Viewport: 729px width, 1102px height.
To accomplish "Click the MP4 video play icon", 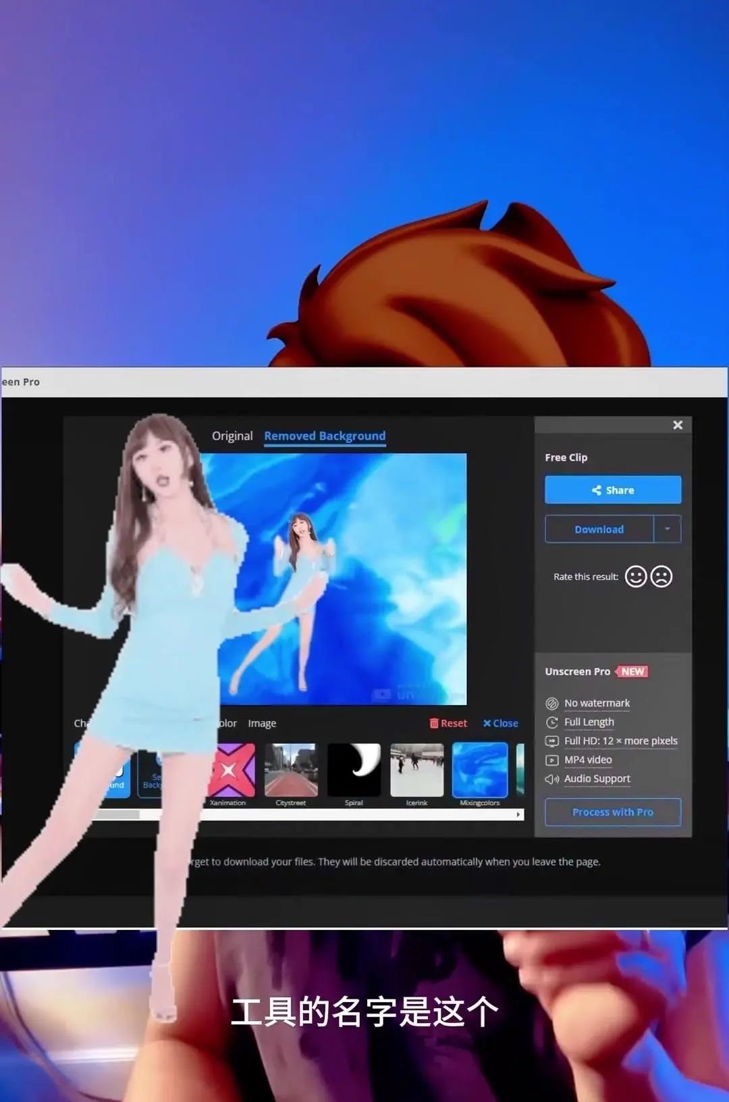I will [x=551, y=760].
